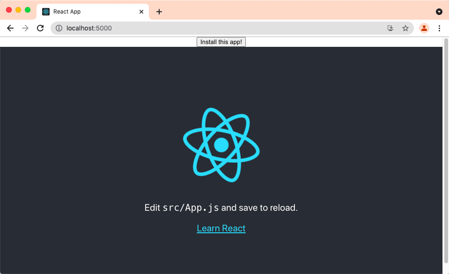Close the window with red button

9,10
